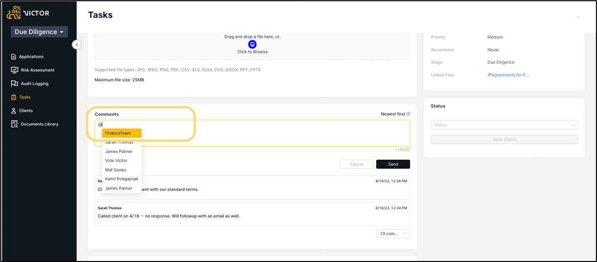Open the Status dropdown
Image resolution: width=597 pixels, height=262 pixels.
pos(504,125)
